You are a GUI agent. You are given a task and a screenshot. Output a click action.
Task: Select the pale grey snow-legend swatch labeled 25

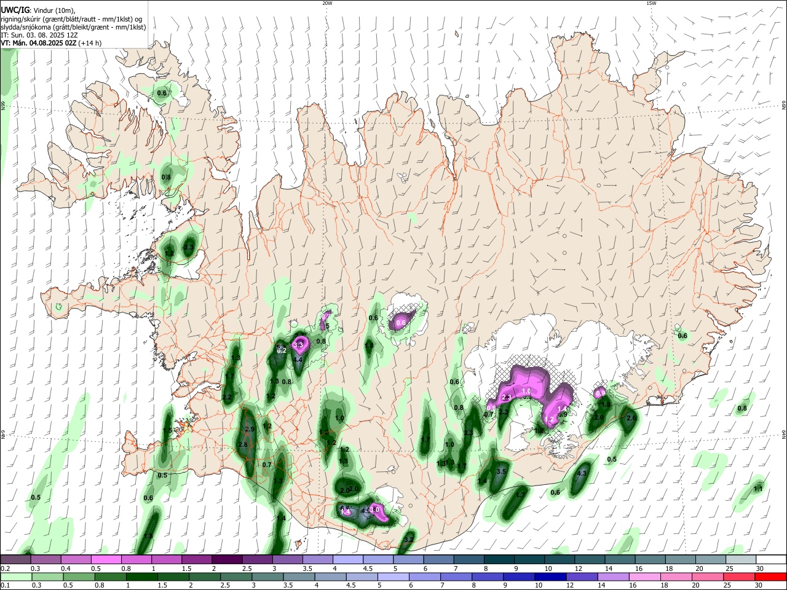[742, 559]
